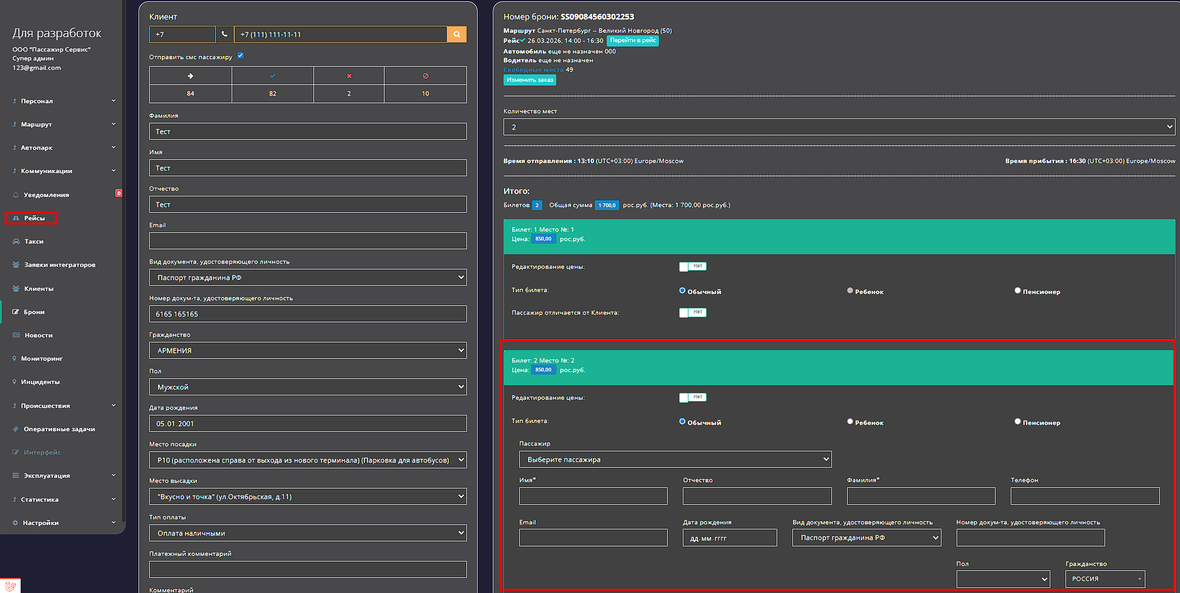Open the Тип оплаты dropdown

pos(308,533)
